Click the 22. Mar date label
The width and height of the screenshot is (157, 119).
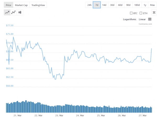pyautogui.click(x=38, y=116)
